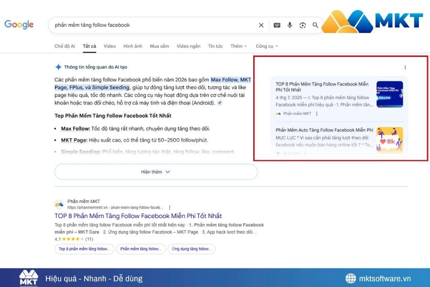This screenshot has height=287, width=430.
Task: Click the Top 8 phần mềm tăng follow chip
Action: [84, 249]
